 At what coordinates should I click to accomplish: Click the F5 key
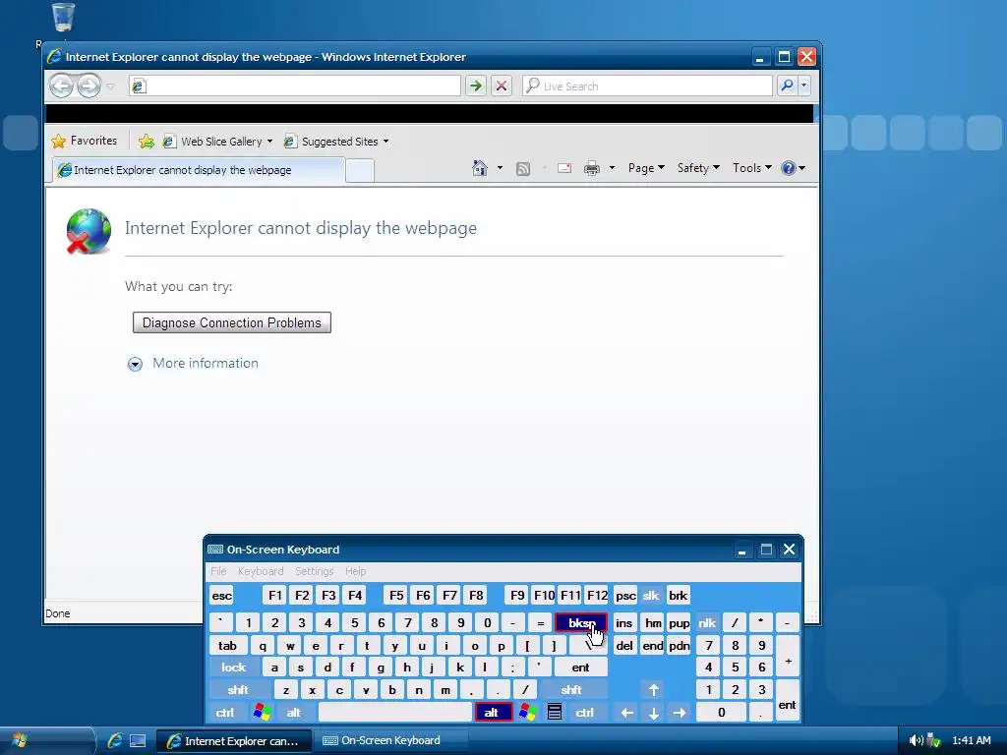(x=397, y=596)
